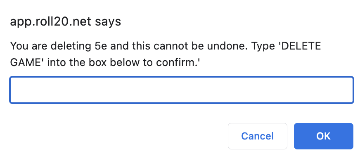Select the empty confirmation input field
The width and height of the screenshot is (360, 156).
point(181,90)
